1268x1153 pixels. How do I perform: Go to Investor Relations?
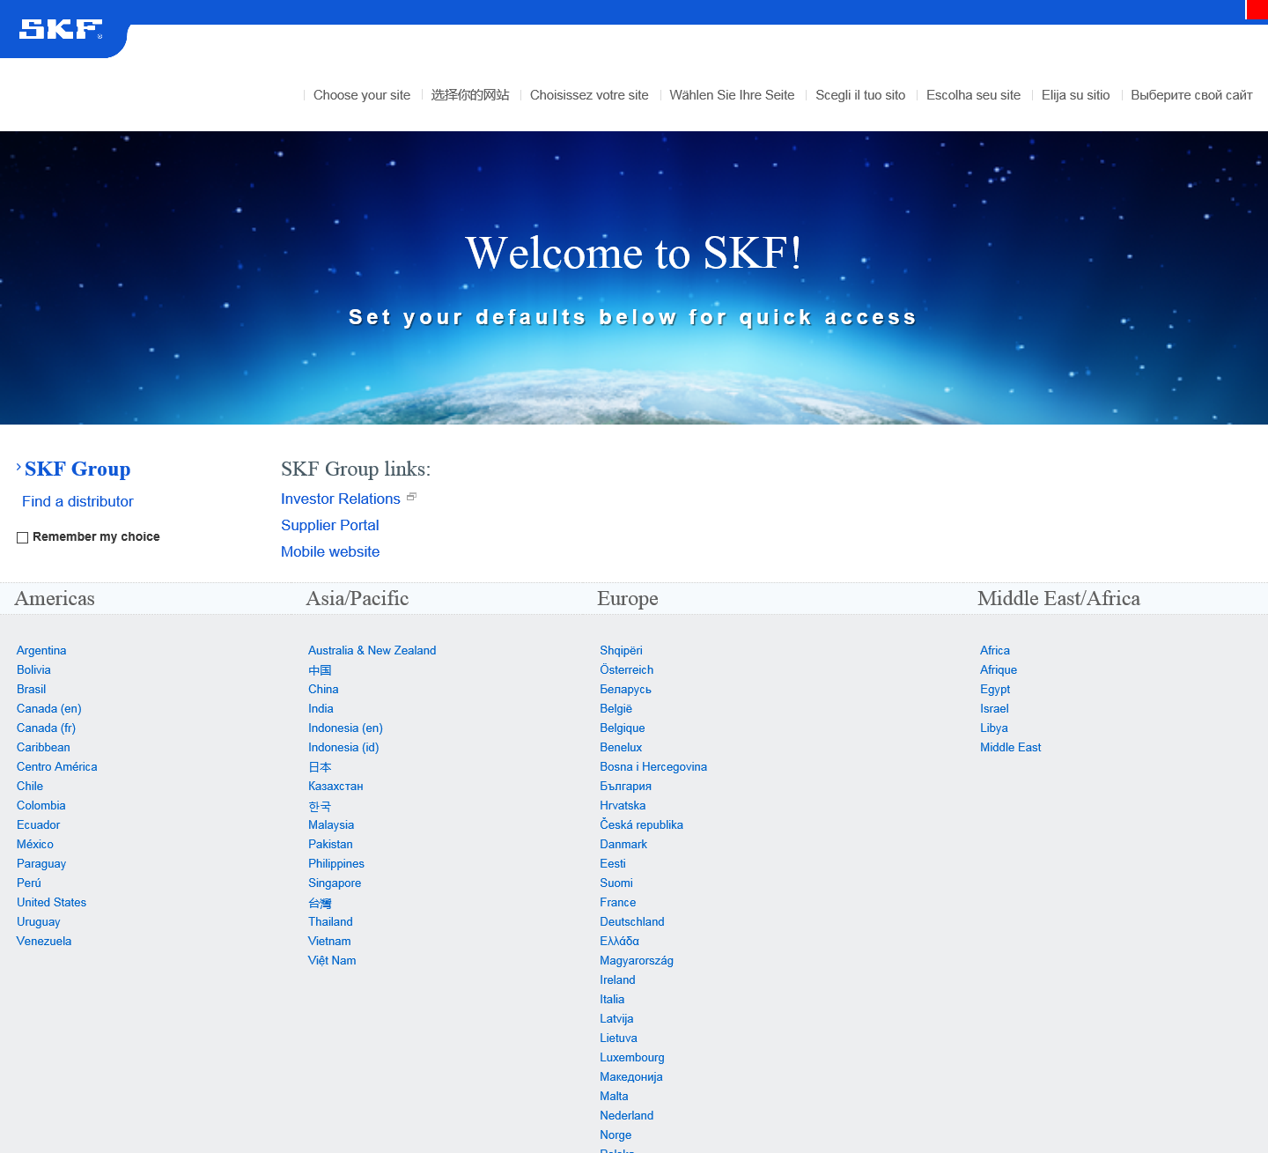coord(341,499)
